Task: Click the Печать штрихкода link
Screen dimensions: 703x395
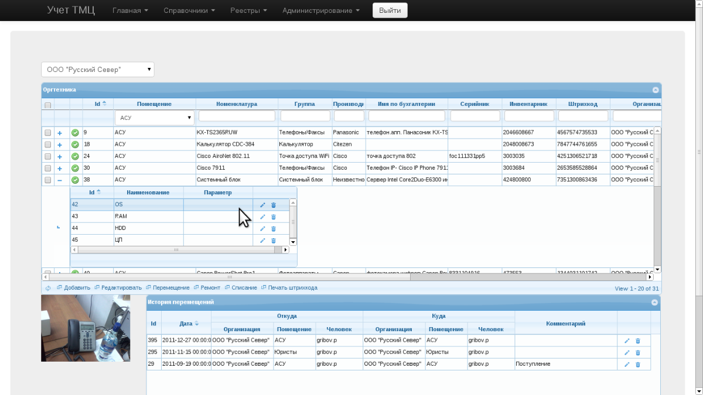Action: [x=292, y=288]
